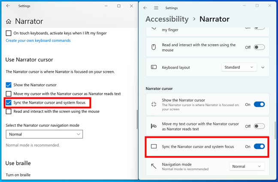Click rectangle icon beside Sync the Narrator cursor
The height and width of the screenshot is (182, 278).
point(154,146)
